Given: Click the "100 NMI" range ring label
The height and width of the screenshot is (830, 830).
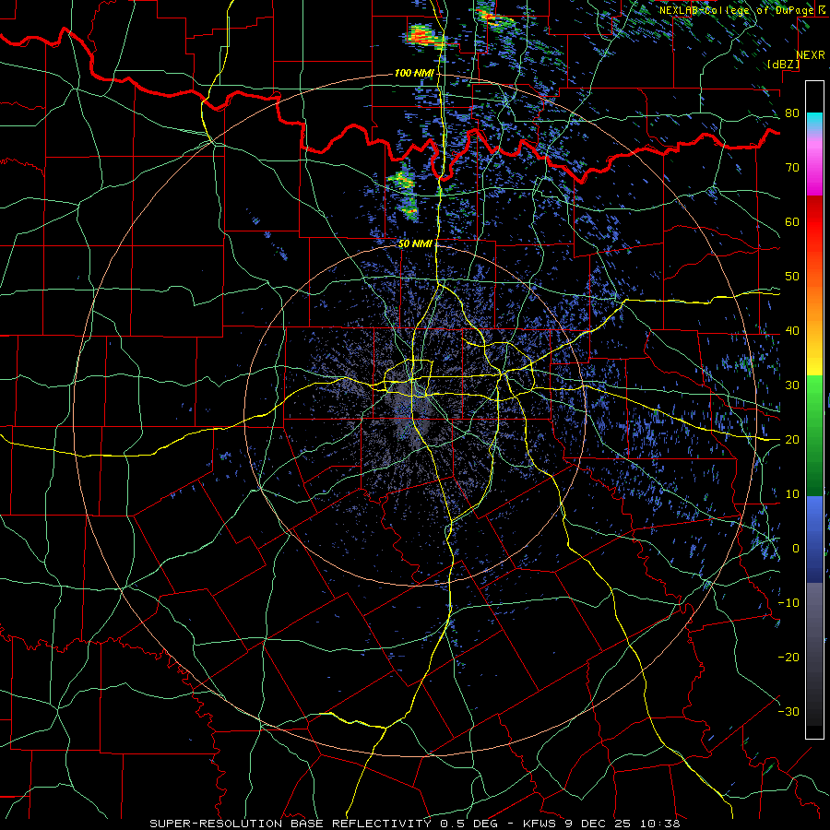Looking at the screenshot, I should point(414,73).
